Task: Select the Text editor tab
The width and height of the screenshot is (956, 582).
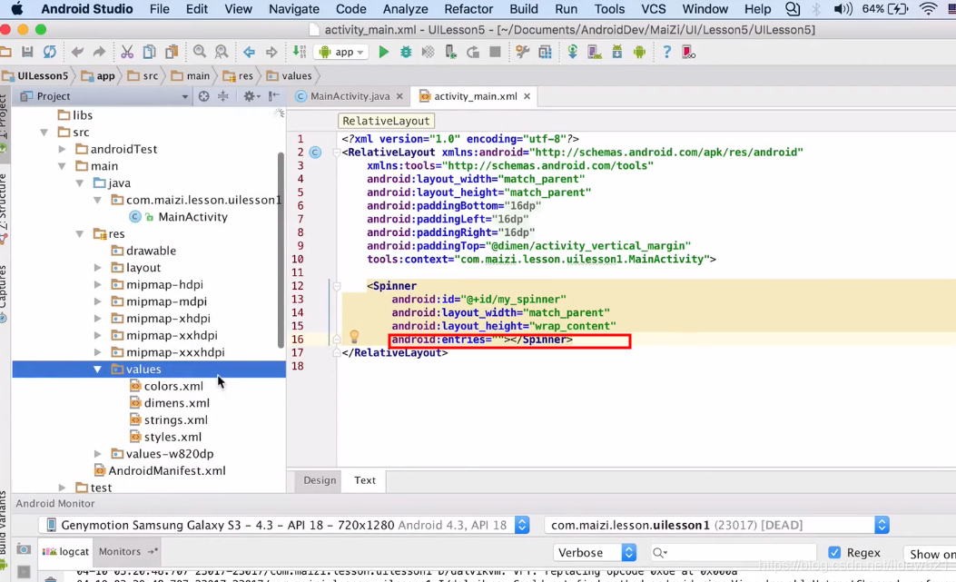Action: coord(365,480)
